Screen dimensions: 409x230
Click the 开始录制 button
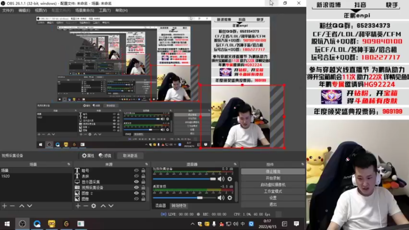point(273,178)
